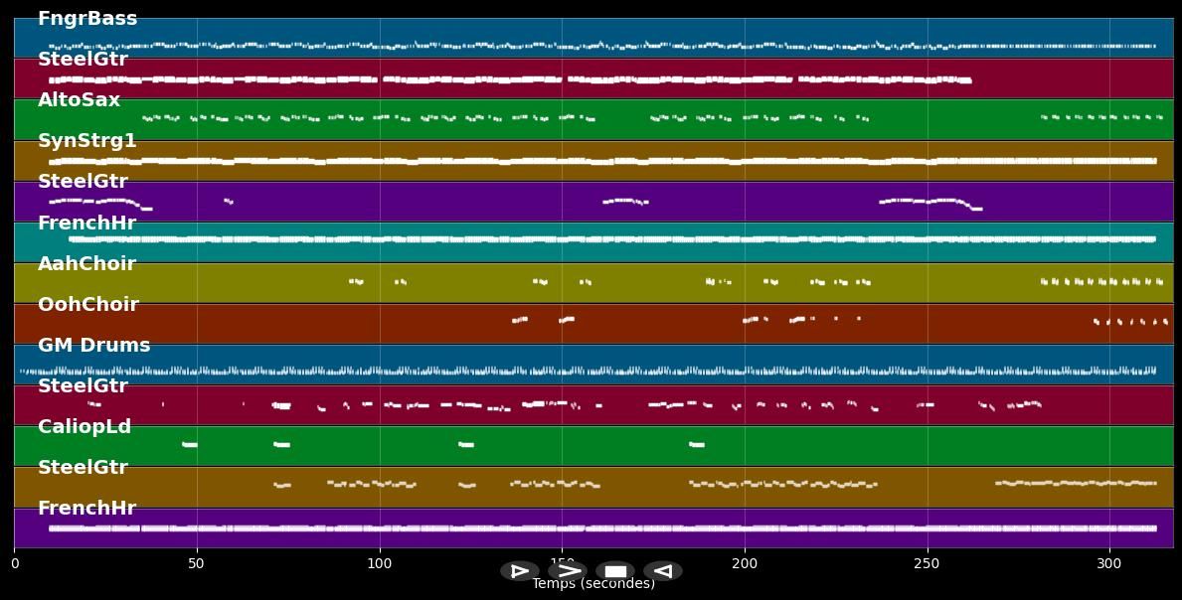Click the right-pointing triangle button with bar
Image resolution: width=1182 pixels, height=600 pixels.
click(519, 571)
